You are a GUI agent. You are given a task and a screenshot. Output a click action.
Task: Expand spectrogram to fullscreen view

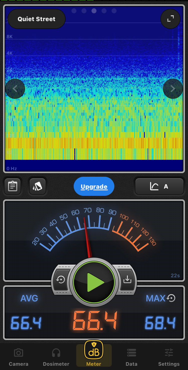pyautogui.click(x=170, y=19)
